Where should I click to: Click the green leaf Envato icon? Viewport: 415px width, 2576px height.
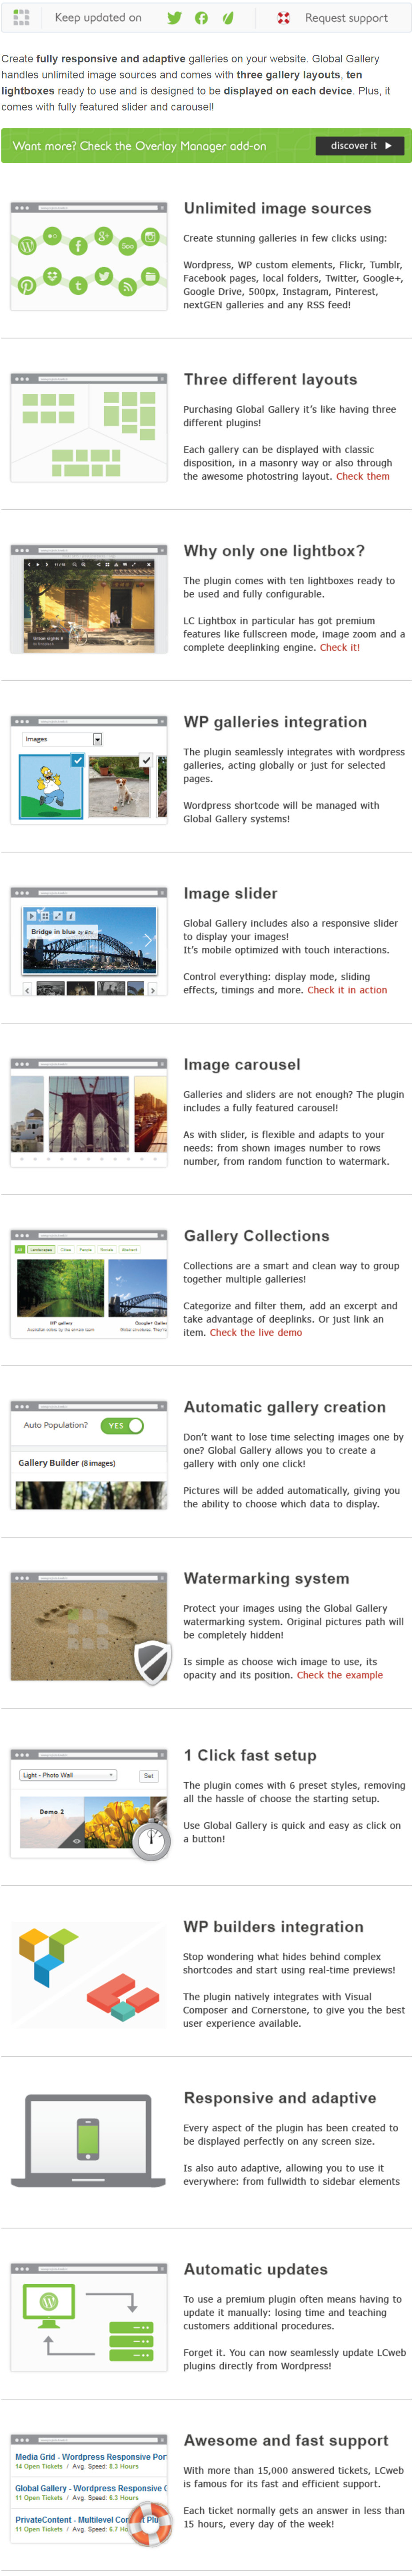(227, 17)
